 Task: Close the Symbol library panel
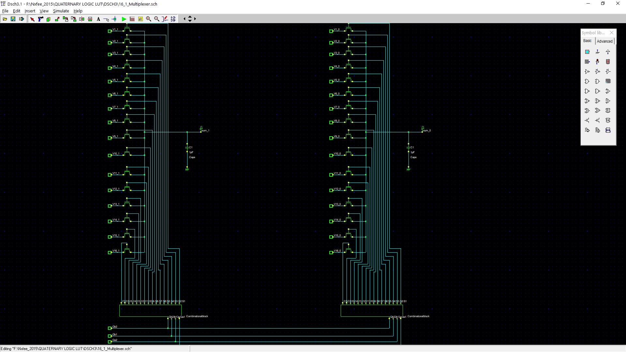612,33
